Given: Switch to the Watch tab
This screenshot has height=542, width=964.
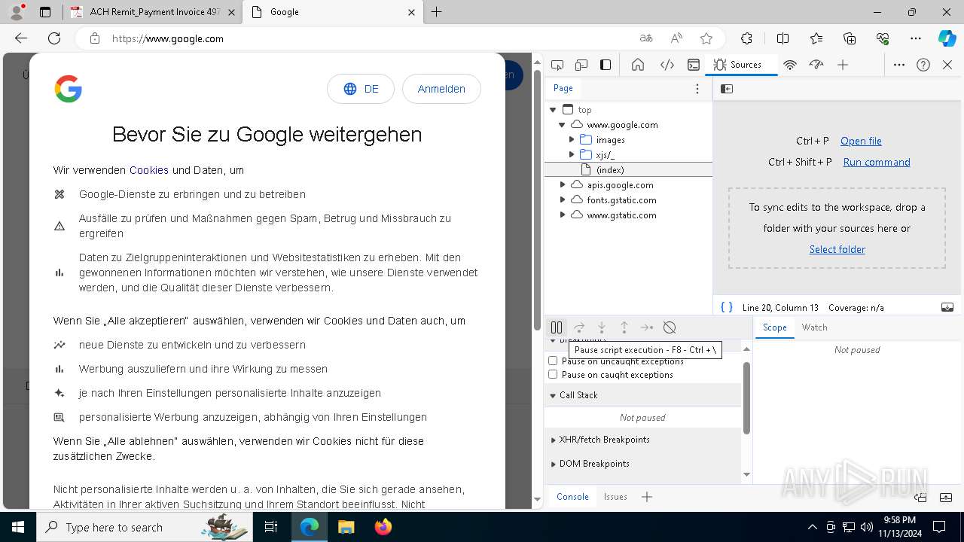Looking at the screenshot, I should (x=814, y=327).
